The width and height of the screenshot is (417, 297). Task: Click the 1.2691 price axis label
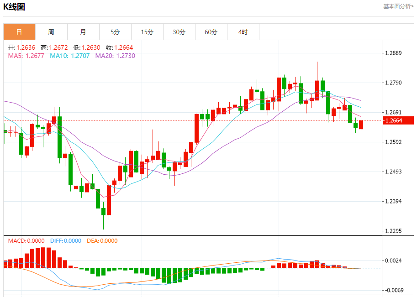point(393,112)
